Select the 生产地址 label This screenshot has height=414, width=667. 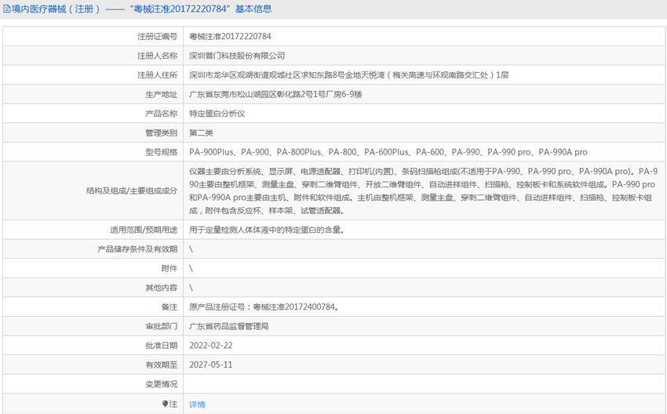161,94
